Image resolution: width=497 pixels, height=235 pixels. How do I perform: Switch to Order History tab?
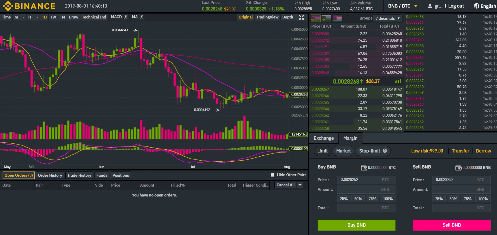50,175
